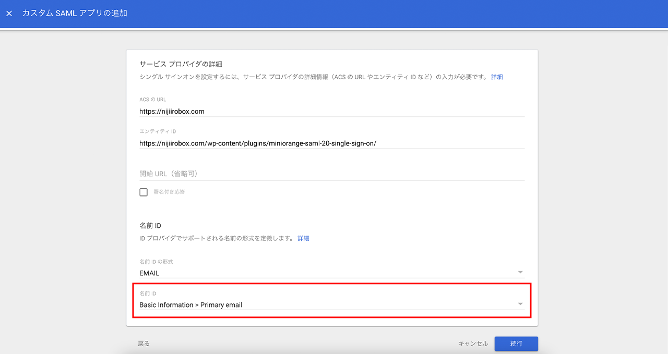This screenshot has width=668, height=354.
Task: Click the 名前 ID section heading
Action: coord(150,226)
